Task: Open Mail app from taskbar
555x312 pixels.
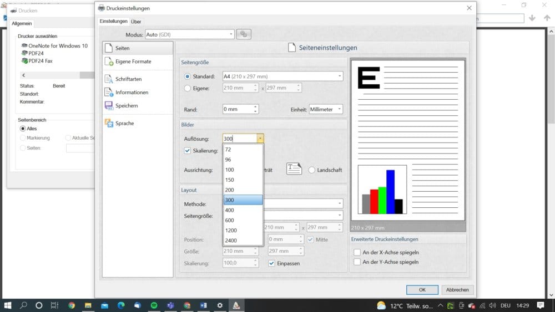Action: 104,305
